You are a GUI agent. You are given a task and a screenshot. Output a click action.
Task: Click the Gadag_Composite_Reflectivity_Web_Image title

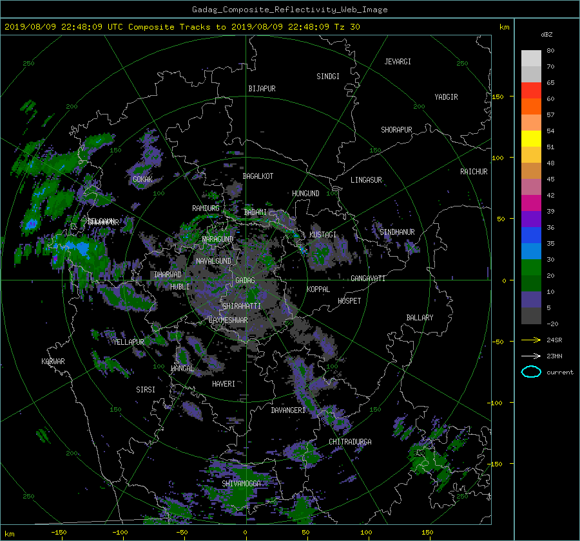(289, 10)
